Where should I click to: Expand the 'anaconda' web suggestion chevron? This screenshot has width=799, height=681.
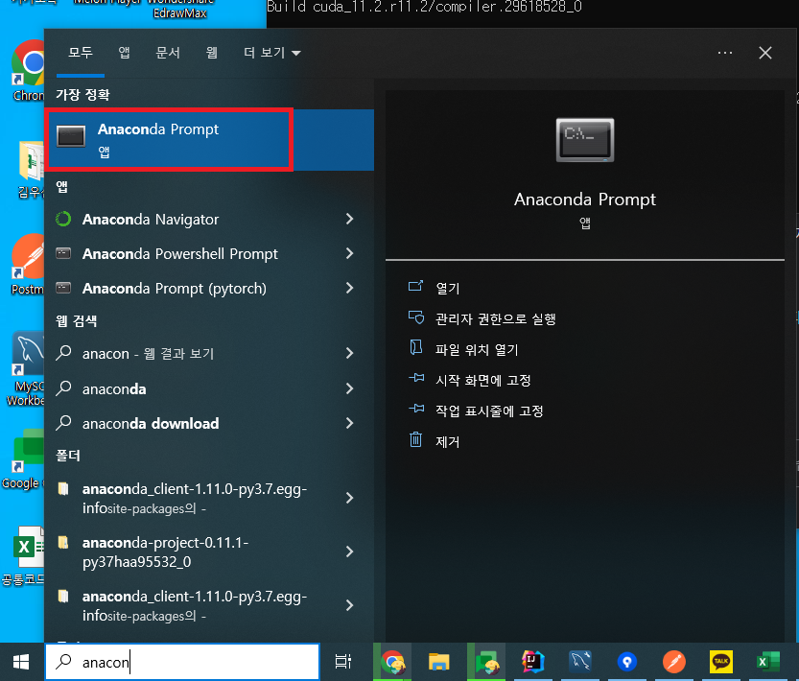(x=349, y=388)
